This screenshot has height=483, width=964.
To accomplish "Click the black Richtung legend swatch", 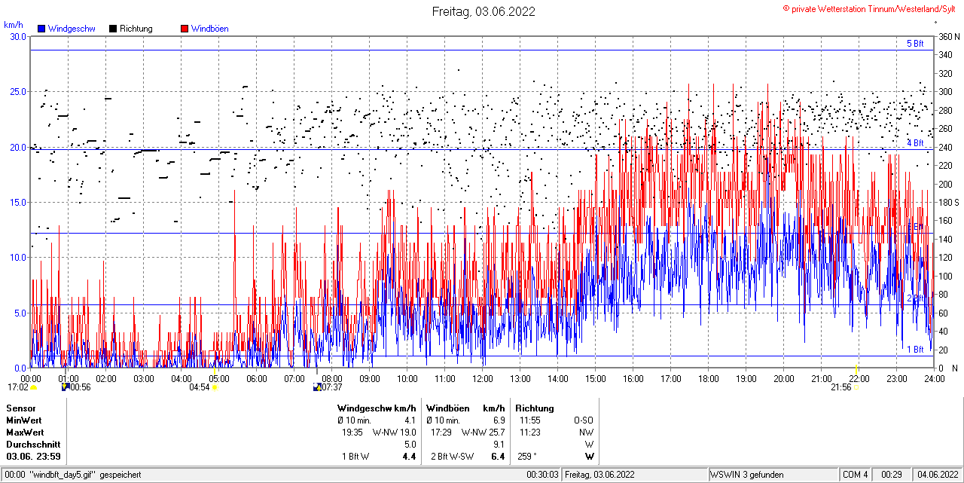I will point(113,29).
